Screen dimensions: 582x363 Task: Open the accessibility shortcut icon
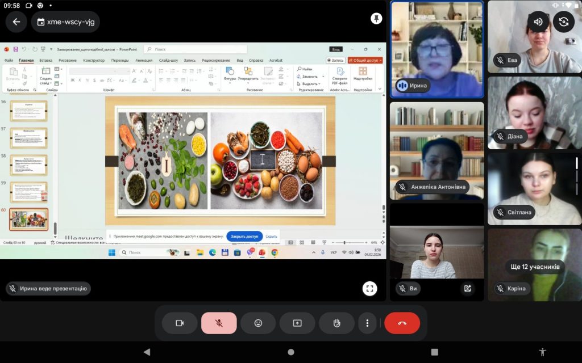543,352
